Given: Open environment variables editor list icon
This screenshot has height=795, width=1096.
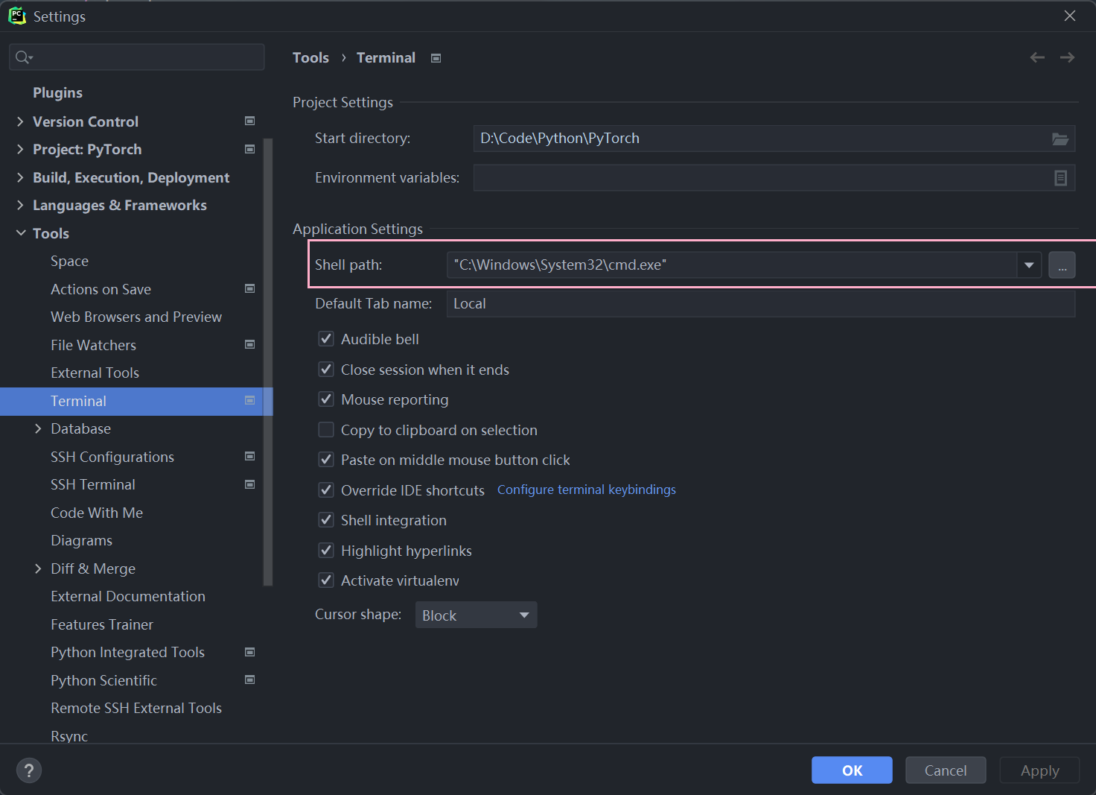Looking at the screenshot, I should coord(1060,178).
